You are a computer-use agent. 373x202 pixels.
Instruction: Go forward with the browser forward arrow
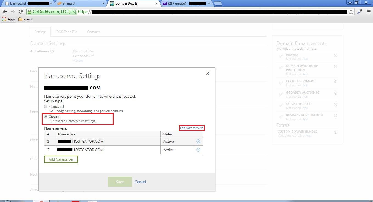pyautogui.click(x=13, y=12)
